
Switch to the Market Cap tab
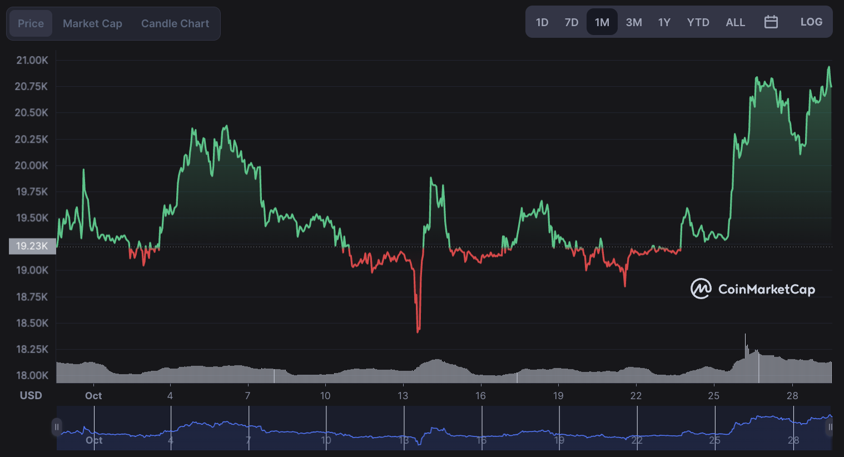92,23
